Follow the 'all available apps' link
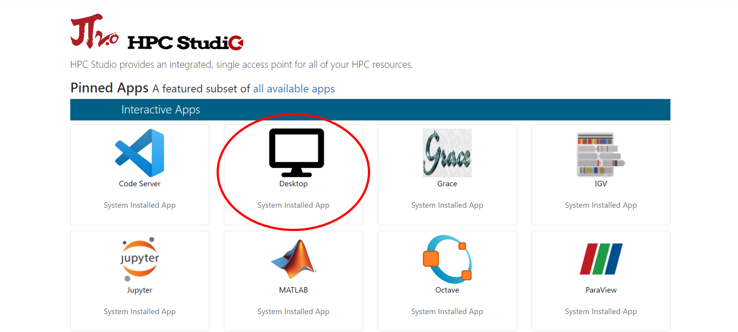 (294, 89)
